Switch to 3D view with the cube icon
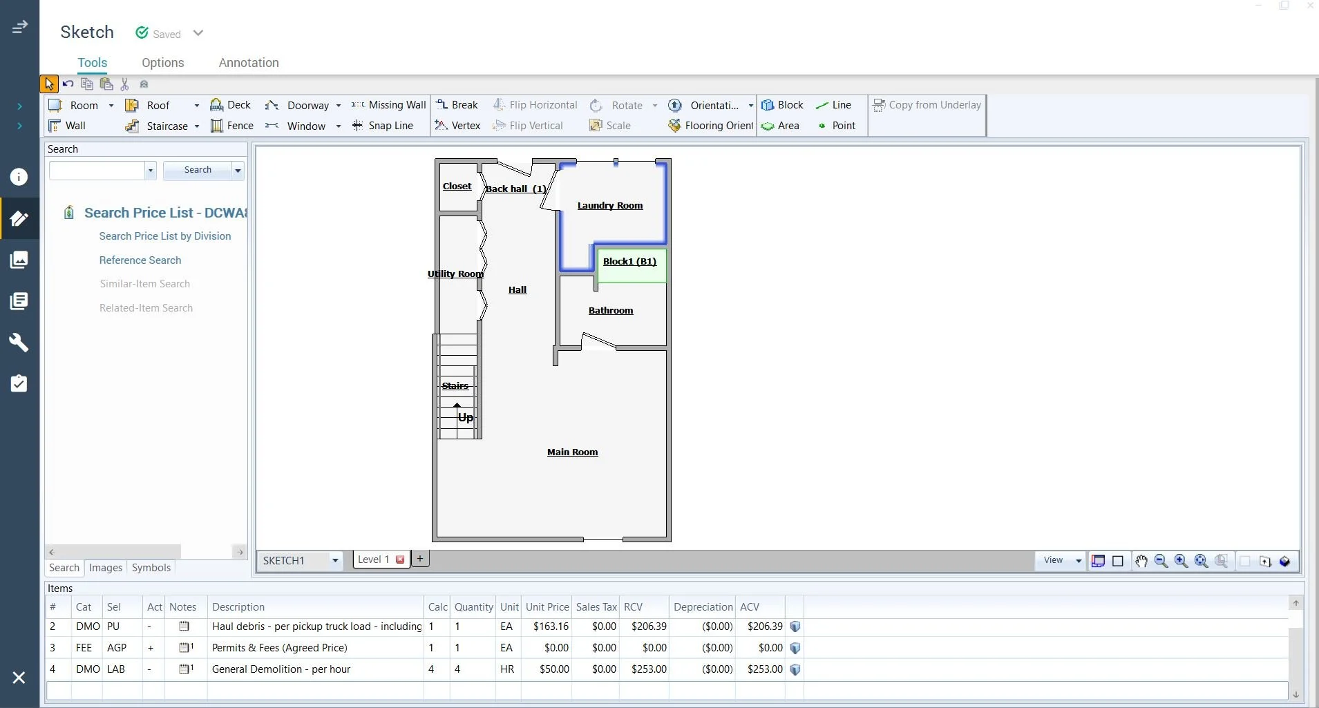The image size is (1319, 708). (x=1286, y=562)
